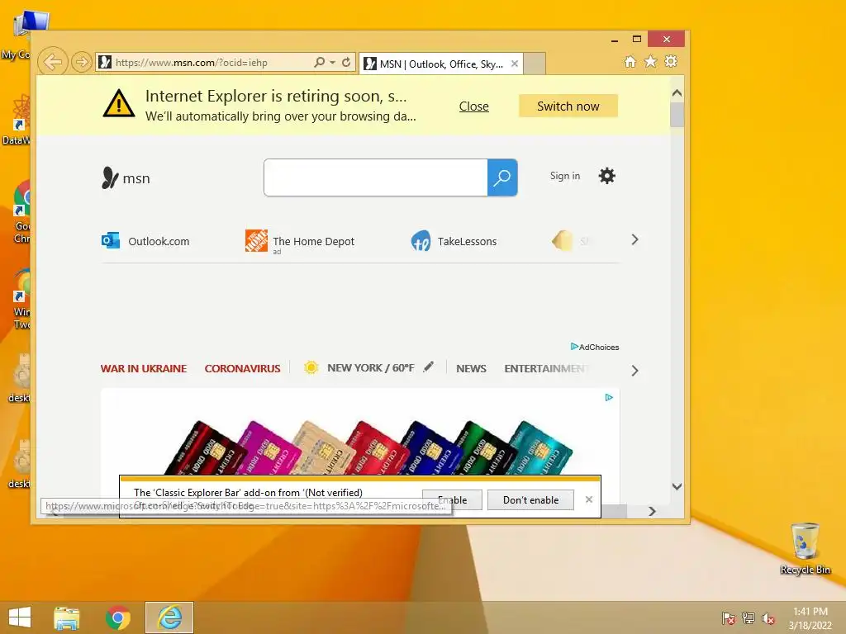Open the clock showing 1:41 PM
The width and height of the screenshot is (846, 634).
810,617
